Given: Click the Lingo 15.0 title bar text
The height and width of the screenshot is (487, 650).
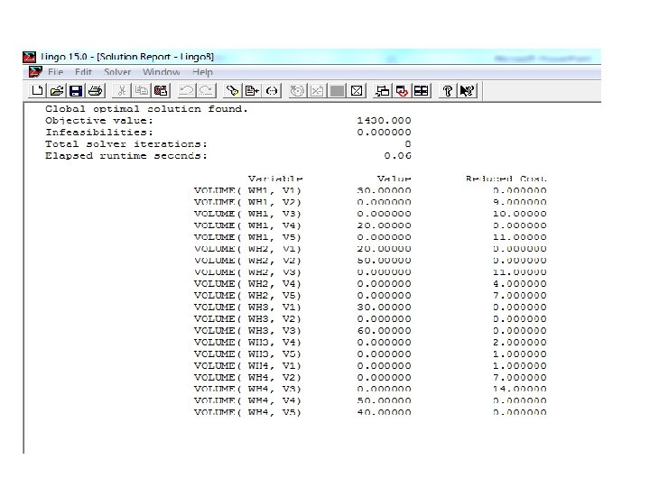Looking at the screenshot, I should click(x=126, y=57).
